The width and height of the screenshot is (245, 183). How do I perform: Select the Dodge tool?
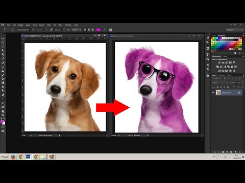(3, 91)
